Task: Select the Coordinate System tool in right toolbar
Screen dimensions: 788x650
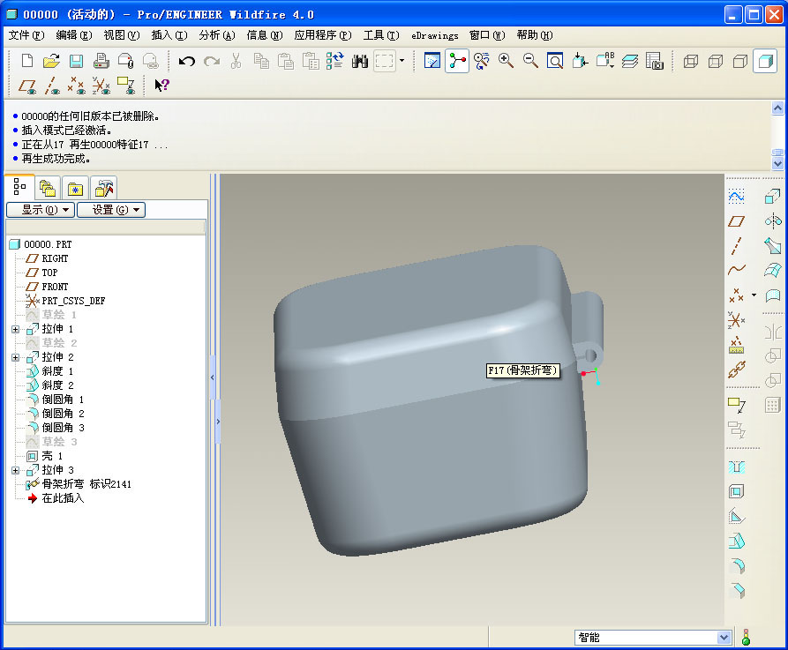Action: tap(736, 320)
